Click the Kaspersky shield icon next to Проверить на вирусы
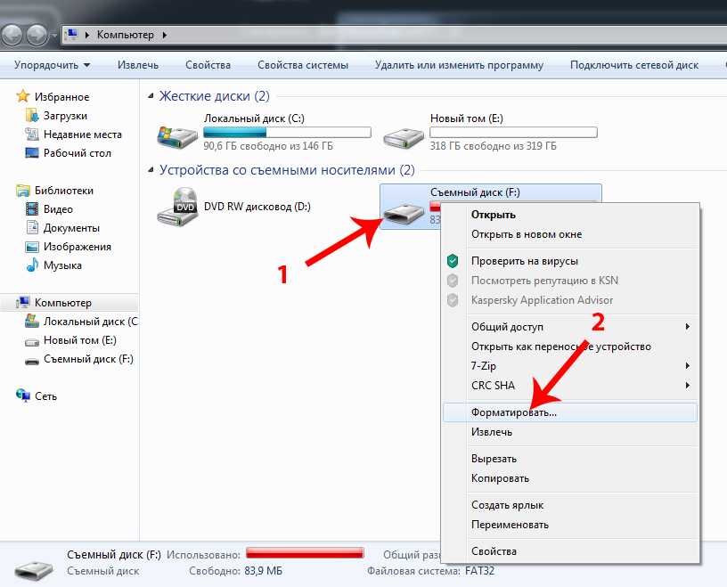This screenshot has height=587, width=727. pos(453,261)
